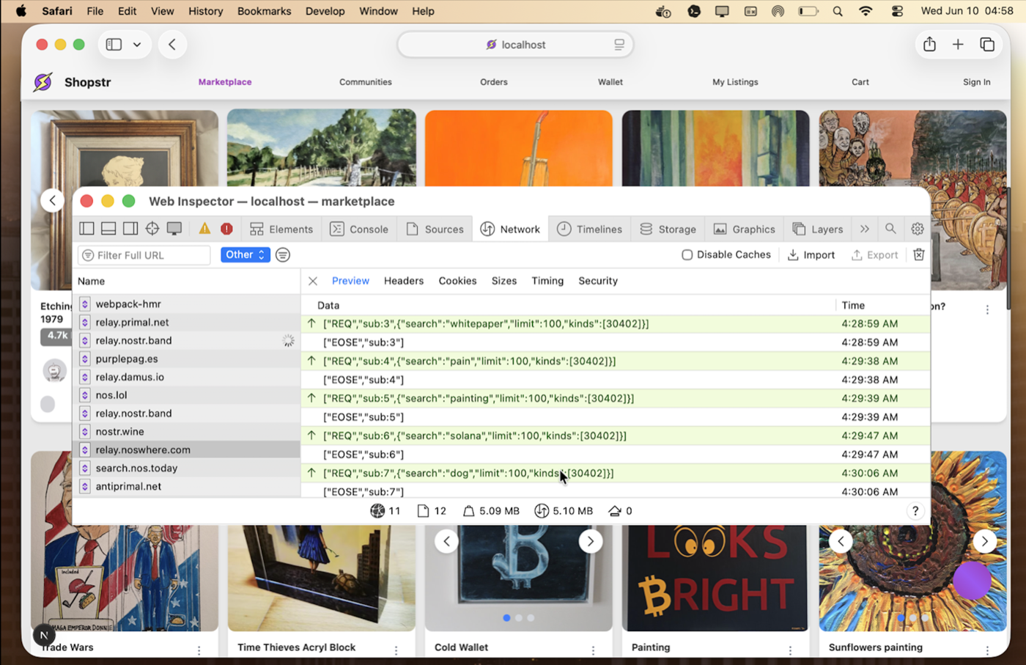The width and height of the screenshot is (1026, 665).
Task: Switch to the Sources tab
Action: [x=435, y=229]
